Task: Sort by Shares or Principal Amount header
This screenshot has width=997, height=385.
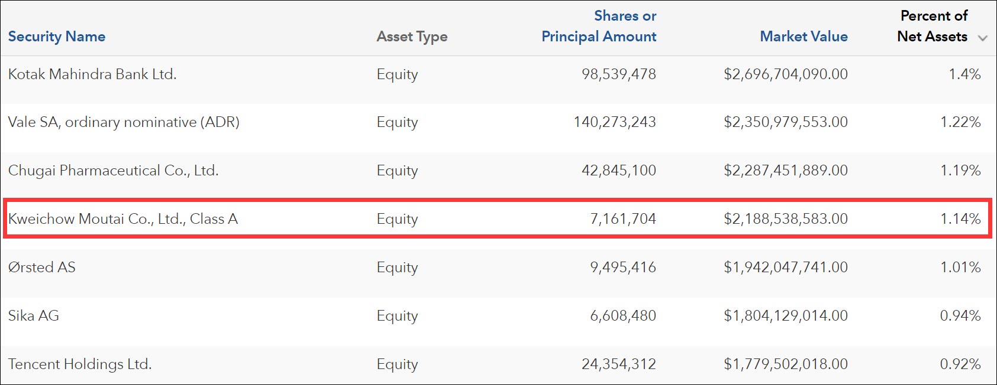Action: (599, 26)
